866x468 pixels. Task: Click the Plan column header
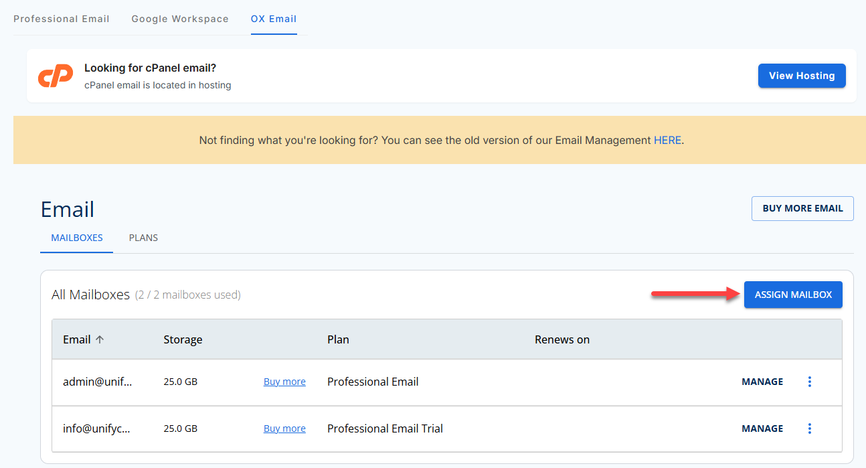[338, 339]
